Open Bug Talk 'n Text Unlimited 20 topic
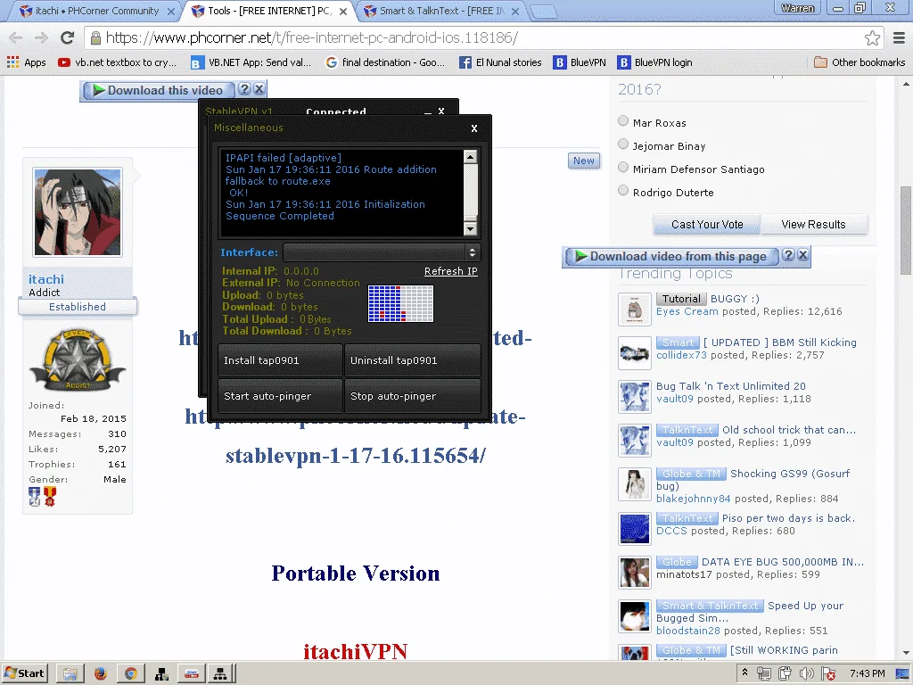Image resolution: width=913 pixels, height=685 pixels. [731, 386]
